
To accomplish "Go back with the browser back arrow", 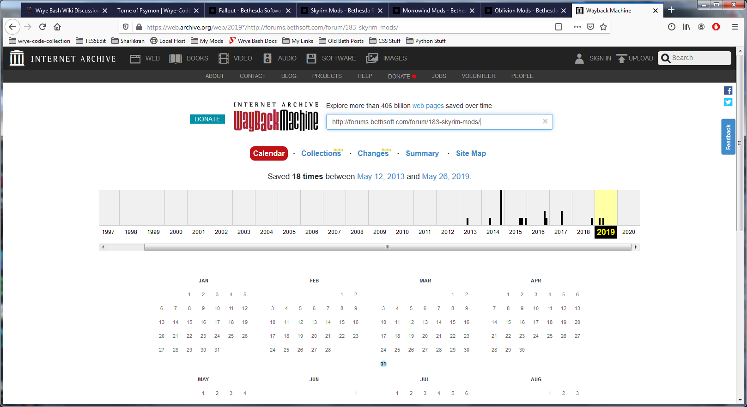I will (12, 27).
